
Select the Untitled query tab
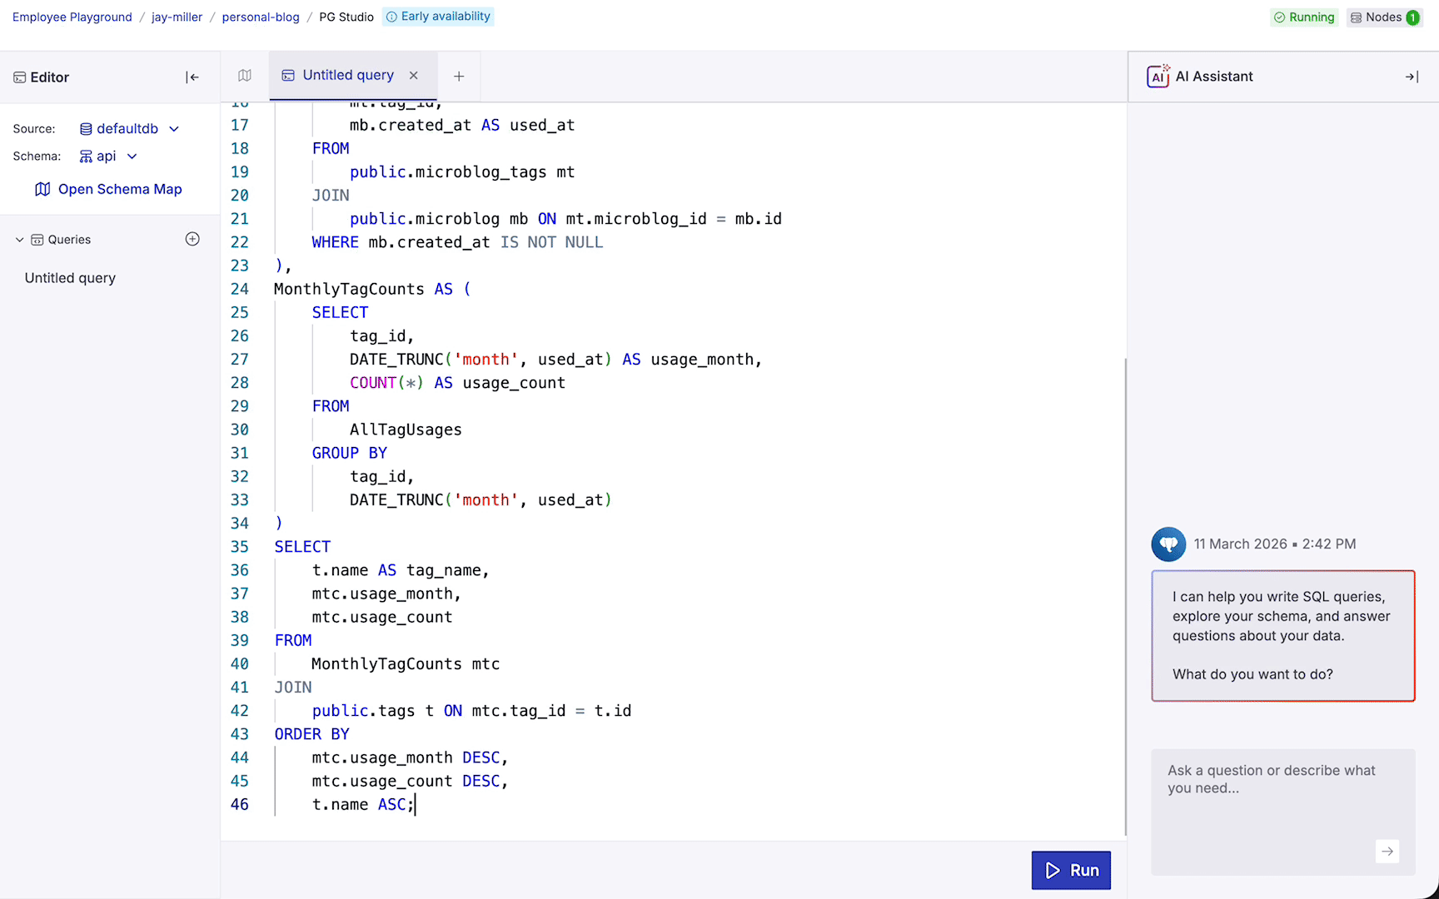pyautogui.click(x=348, y=76)
